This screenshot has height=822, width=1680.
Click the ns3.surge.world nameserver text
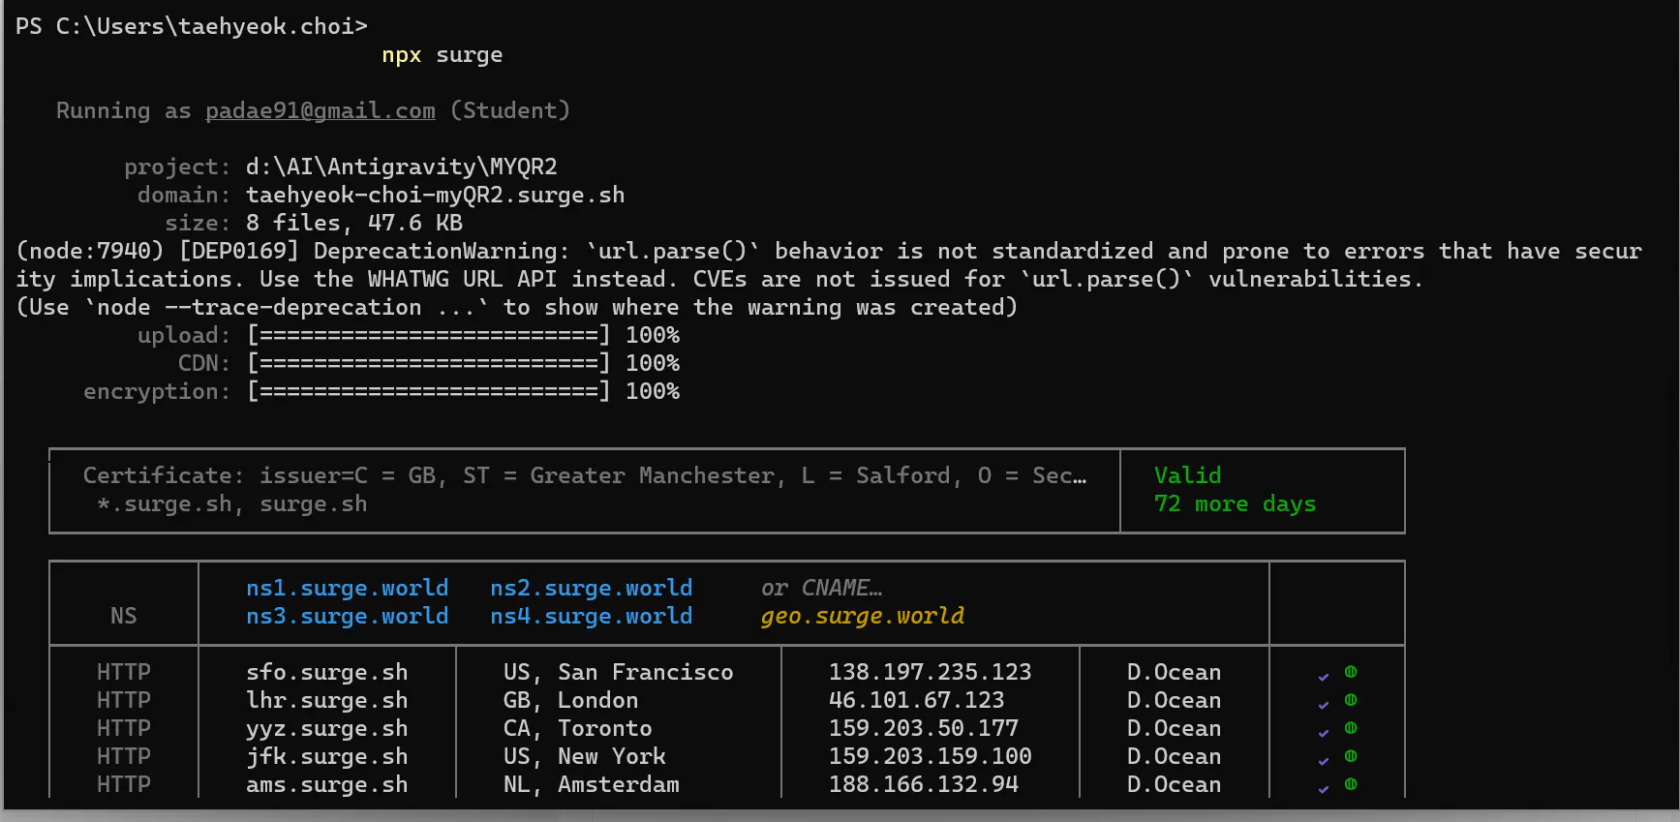tap(347, 616)
